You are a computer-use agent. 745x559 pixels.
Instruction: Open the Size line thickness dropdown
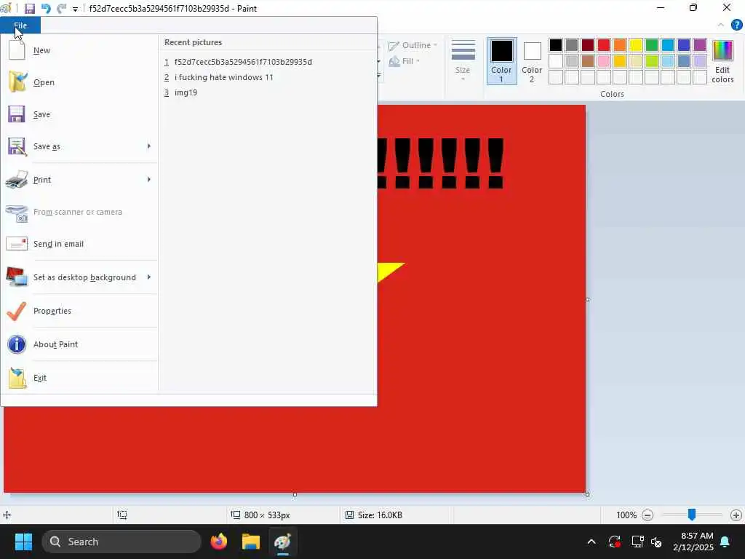pyautogui.click(x=463, y=61)
